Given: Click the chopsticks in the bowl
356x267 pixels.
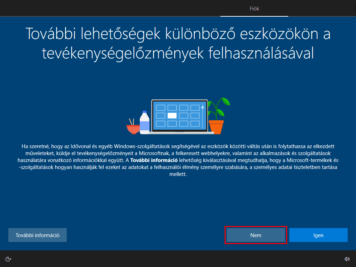Looking at the screenshot, I should 131,121.
